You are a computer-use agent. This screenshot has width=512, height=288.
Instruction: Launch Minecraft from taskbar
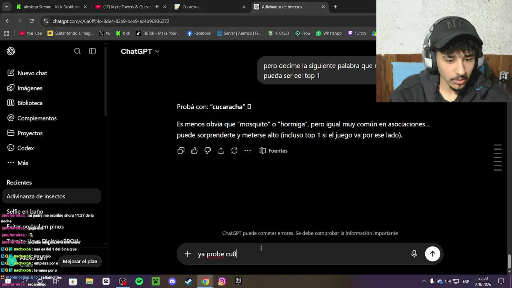156,282
